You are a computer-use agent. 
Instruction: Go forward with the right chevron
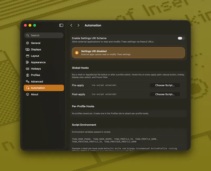tap(78, 25)
